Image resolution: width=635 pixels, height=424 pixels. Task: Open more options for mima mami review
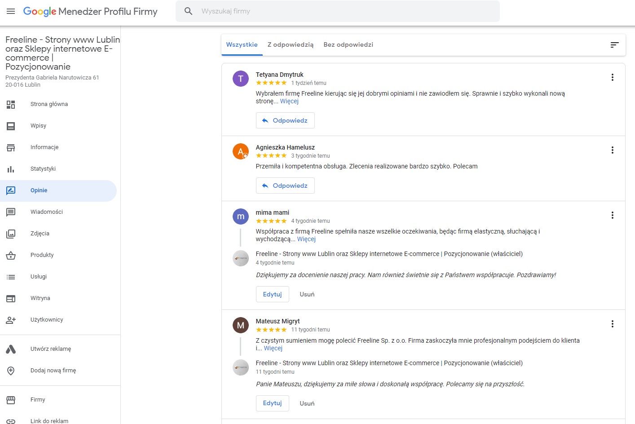coord(612,215)
